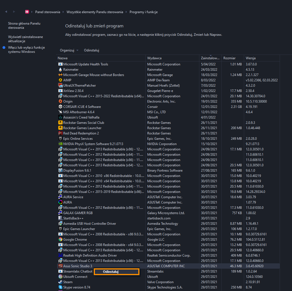The height and width of the screenshot is (291, 292).
Task: Open Wyświetl zainstalowane aktualizacje link
Action: (x=25, y=39)
